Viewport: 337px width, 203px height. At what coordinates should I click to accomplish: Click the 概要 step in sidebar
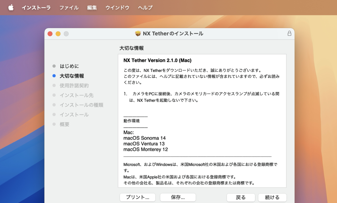pos(65,125)
